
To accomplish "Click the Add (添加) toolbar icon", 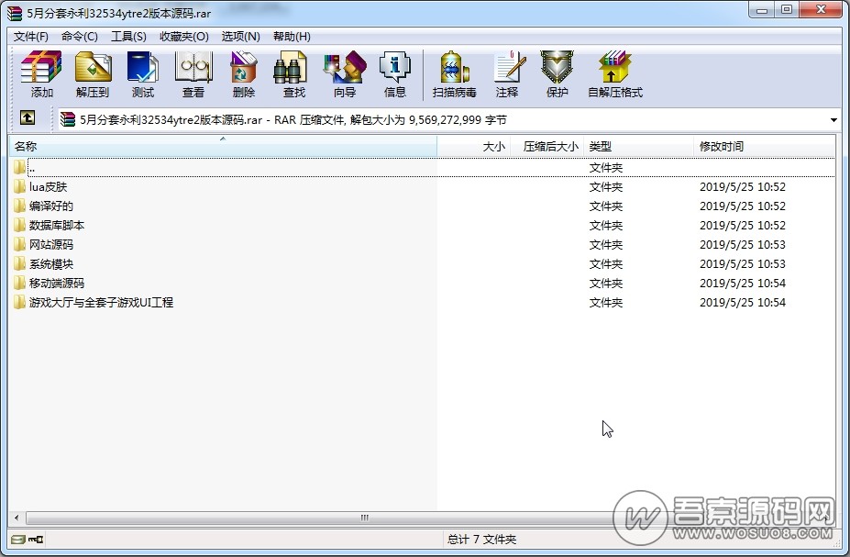I will pos(41,73).
